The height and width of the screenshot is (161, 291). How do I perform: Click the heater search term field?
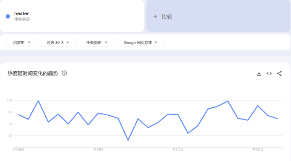(x=72, y=16)
